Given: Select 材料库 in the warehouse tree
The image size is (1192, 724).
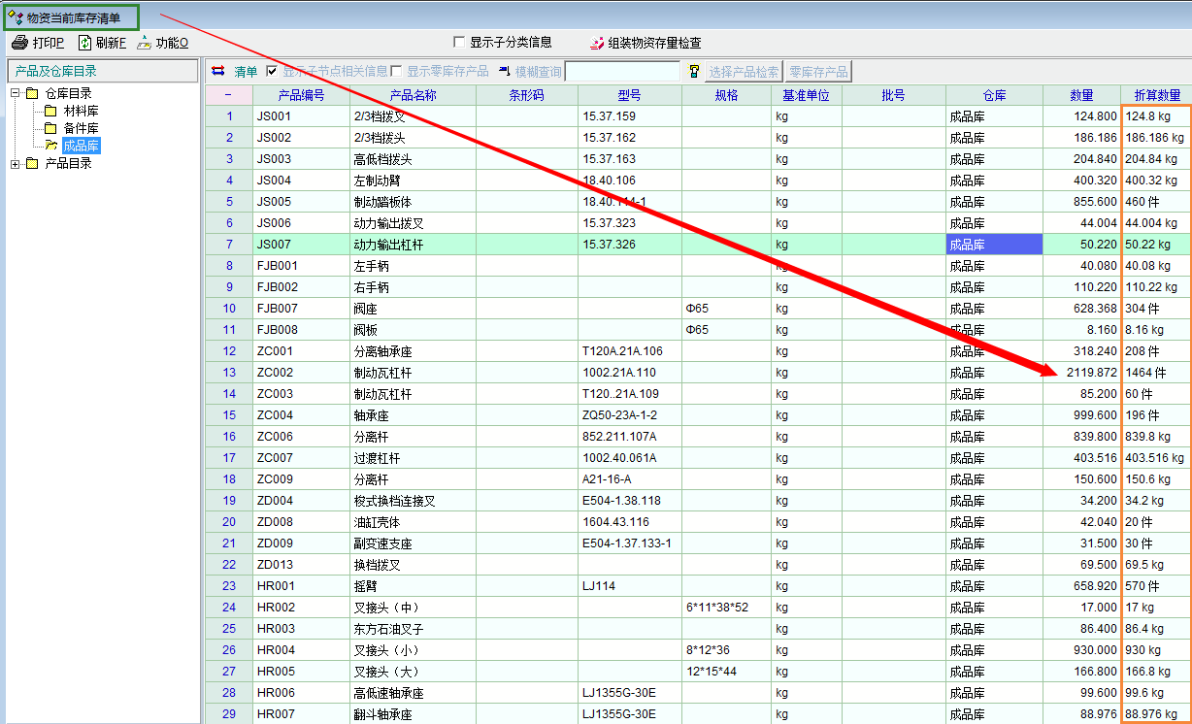Looking at the screenshot, I should (81, 112).
